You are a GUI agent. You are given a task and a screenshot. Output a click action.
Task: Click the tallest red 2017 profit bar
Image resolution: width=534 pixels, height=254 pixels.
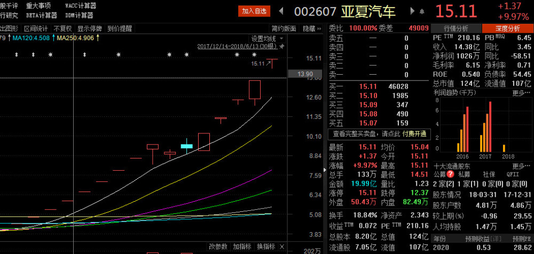pyautogui.click(x=490, y=126)
